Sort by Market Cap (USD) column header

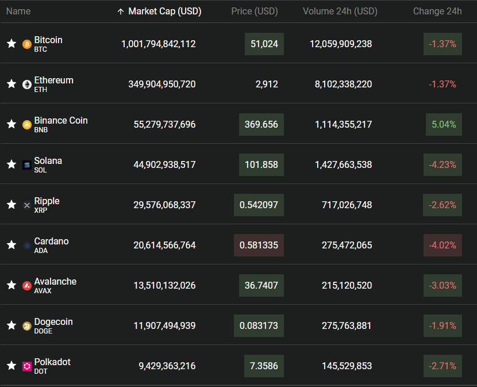(x=164, y=12)
